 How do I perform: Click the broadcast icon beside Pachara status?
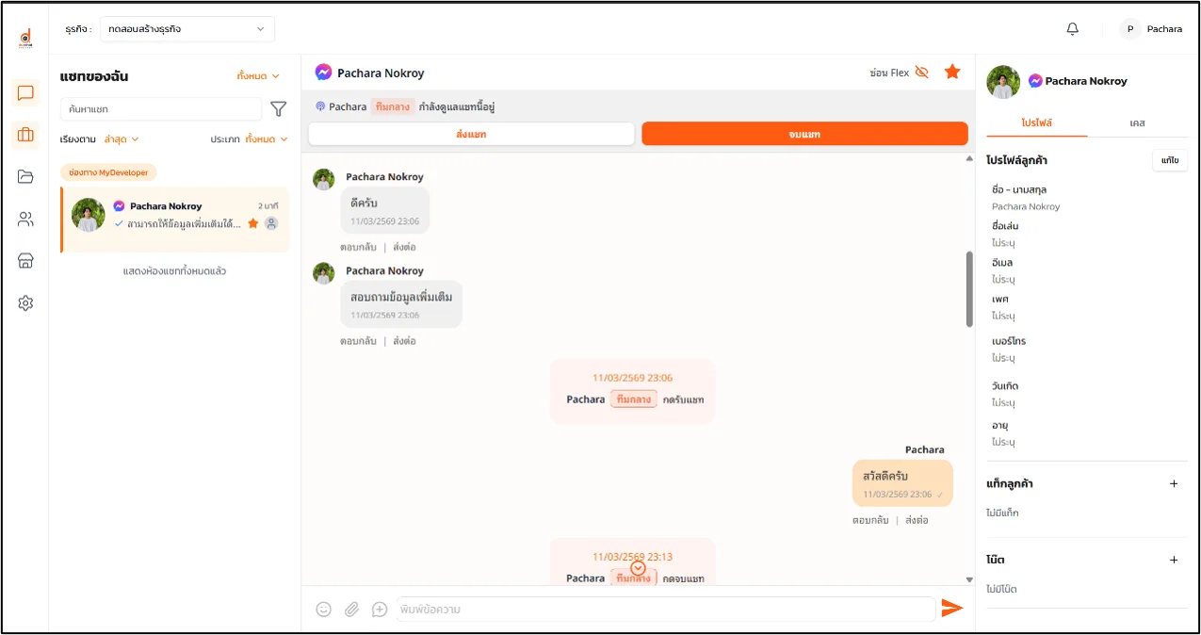pyautogui.click(x=320, y=106)
